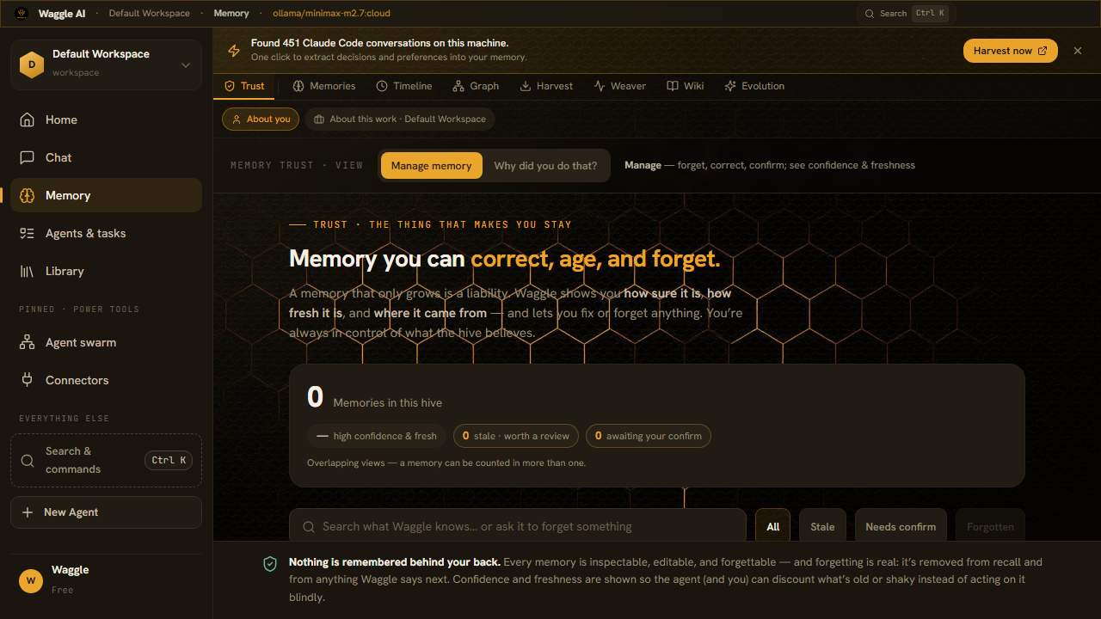Image resolution: width=1101 pixels, height=619 pixels.
Task: Switch view to Manage memory
Action: click(431, 166)
